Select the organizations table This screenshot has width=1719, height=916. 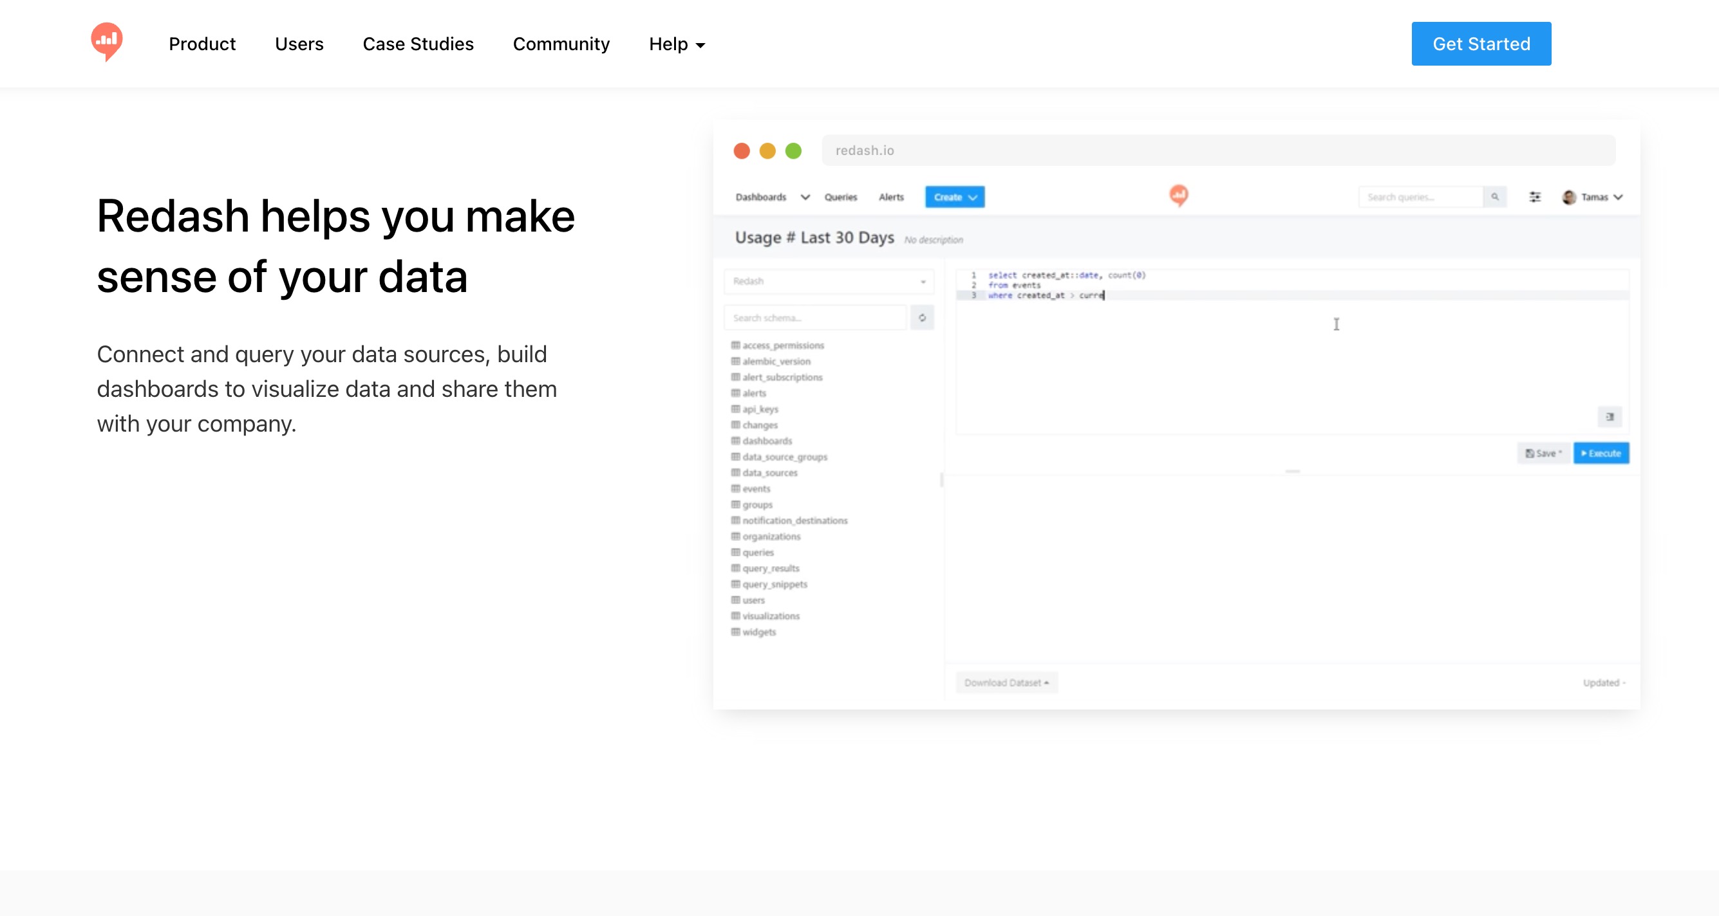[771, 536]
